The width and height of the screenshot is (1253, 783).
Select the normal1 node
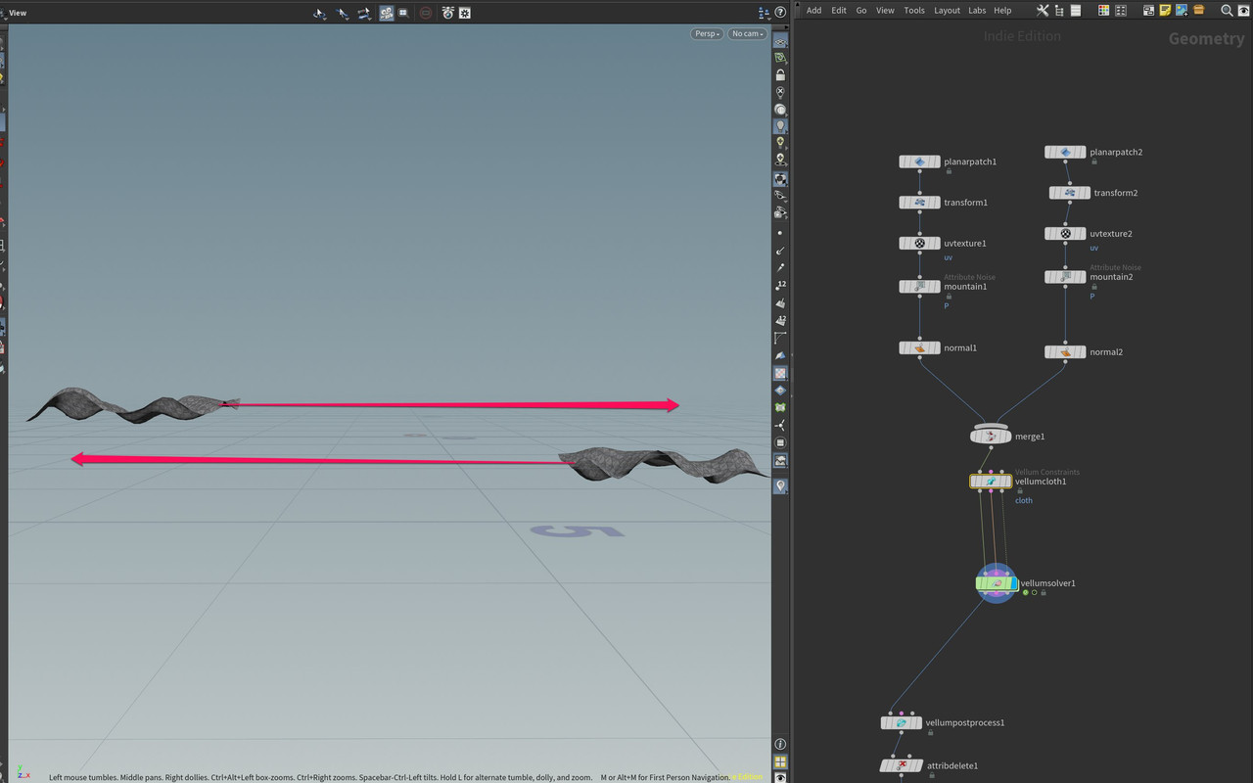(919, 348)
